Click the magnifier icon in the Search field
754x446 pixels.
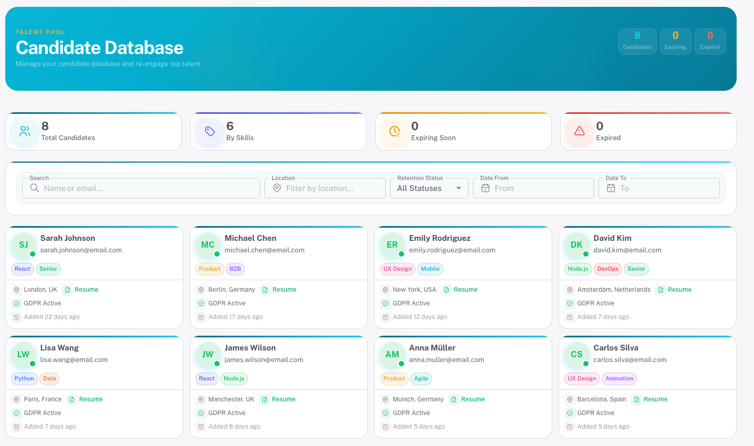pyautogui.click(x=34, y=188)
